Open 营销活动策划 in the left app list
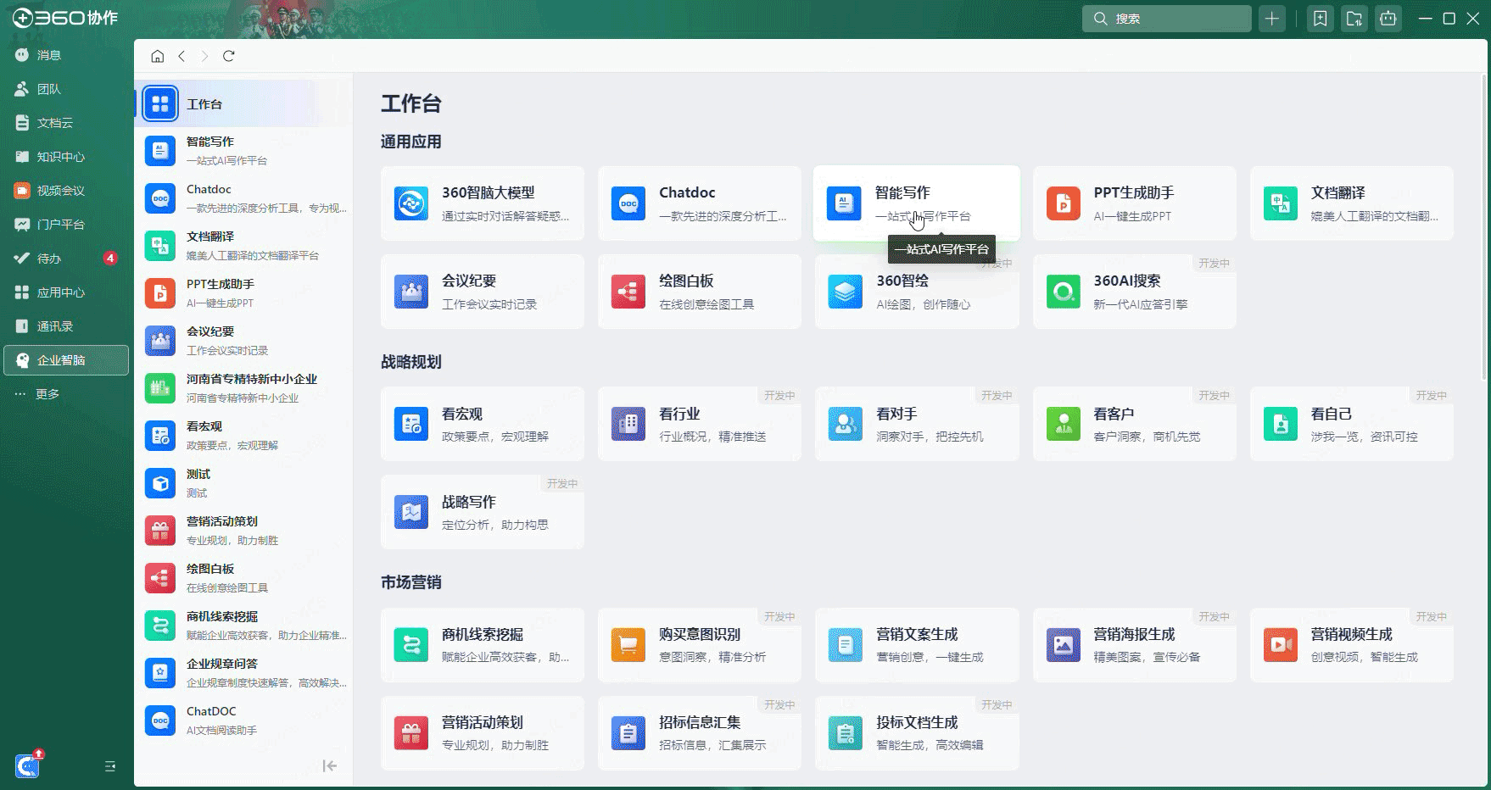This screenshot has height=790, width=1491. tap(243, 531)
